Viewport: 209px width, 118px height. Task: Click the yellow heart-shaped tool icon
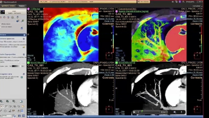[23, 107]
